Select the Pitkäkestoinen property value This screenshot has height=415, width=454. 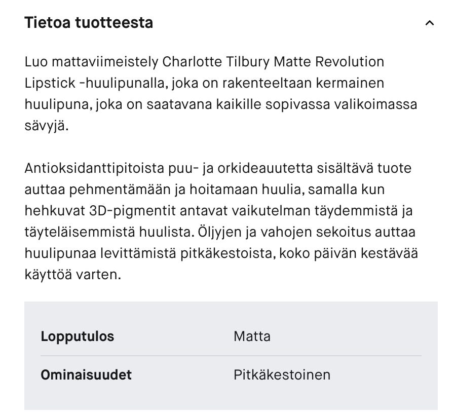(x=282, y=375)
